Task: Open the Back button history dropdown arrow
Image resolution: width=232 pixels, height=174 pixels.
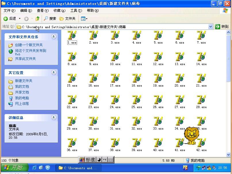Action: 20,19
